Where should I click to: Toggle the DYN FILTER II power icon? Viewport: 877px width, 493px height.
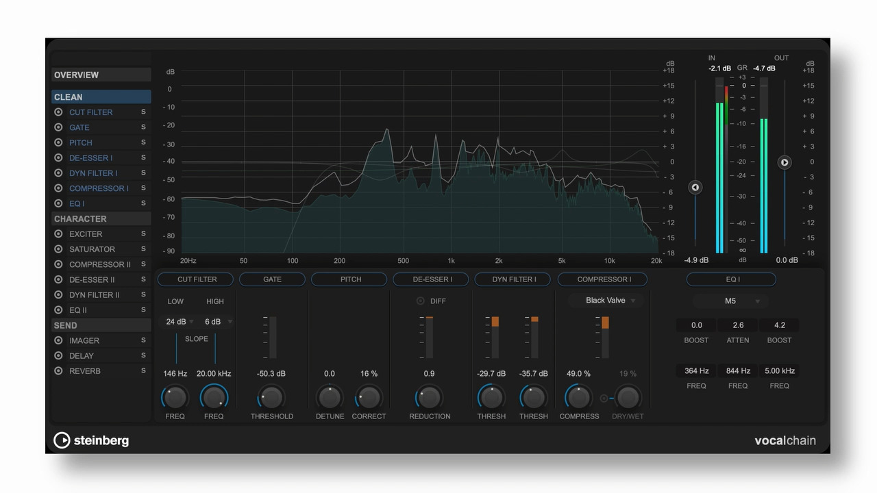coord(58,295)
